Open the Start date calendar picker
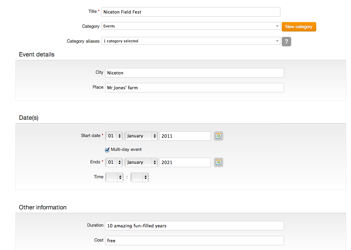The height and width of the screenshot is (250, 351). coord(219,136)
